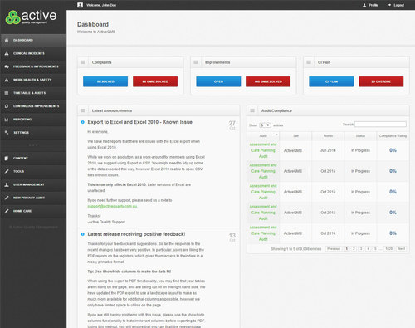This screenshot has width=415, height=328.
Task: Go to the Next page of audit table
Action: (401, 249)
